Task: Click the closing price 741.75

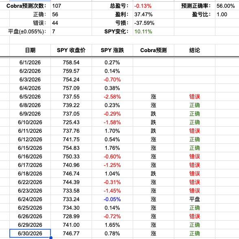Action: [x=71, y=139]
